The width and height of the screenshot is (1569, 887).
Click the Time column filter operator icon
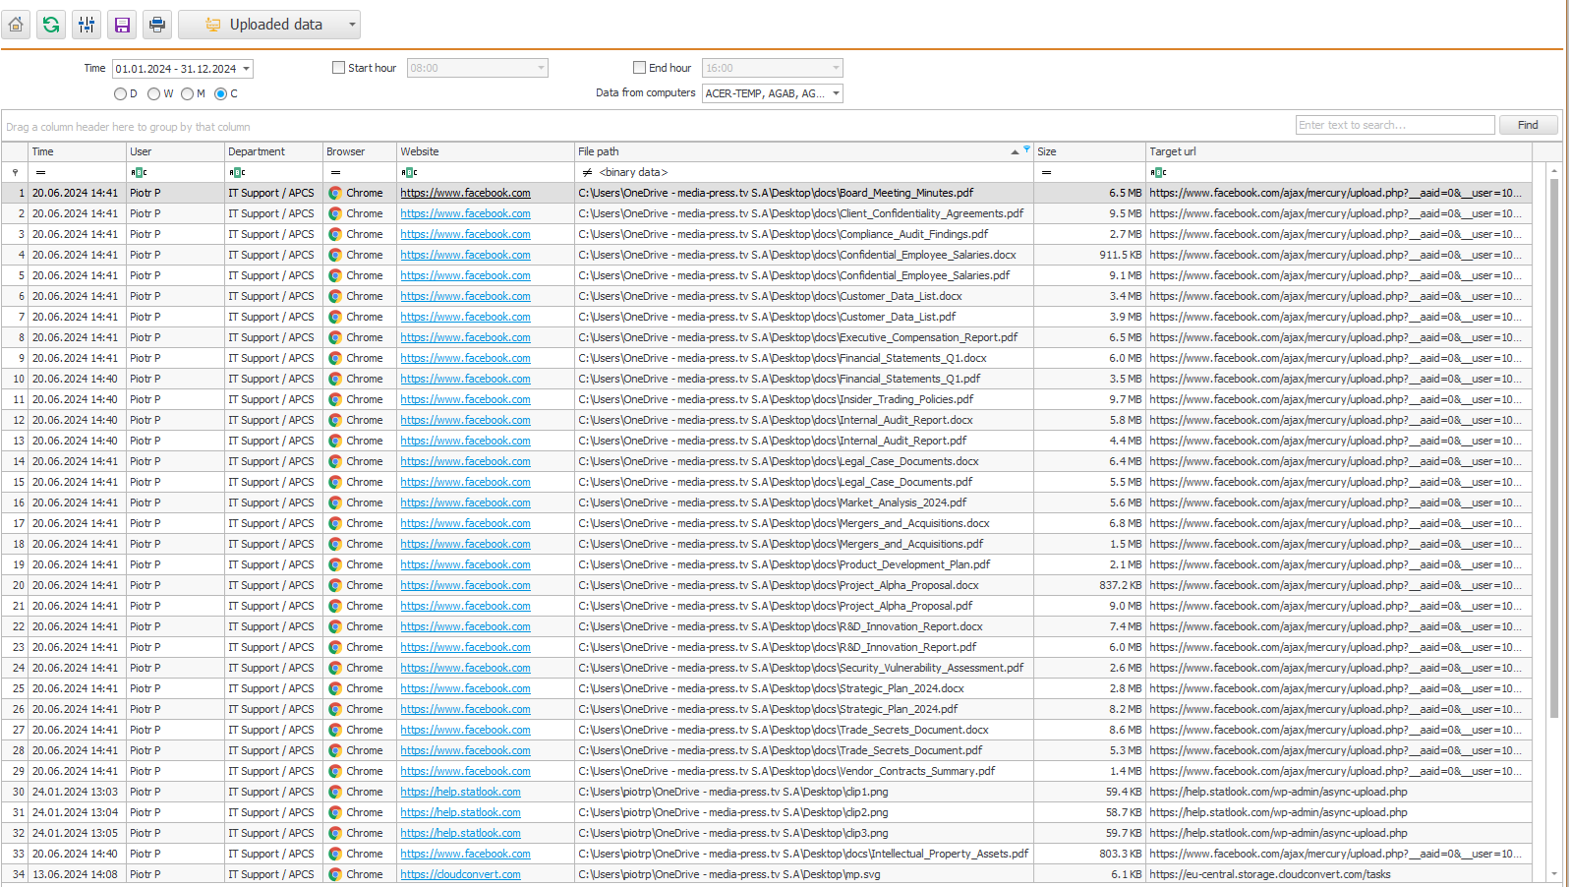click(x=40, y=172)
